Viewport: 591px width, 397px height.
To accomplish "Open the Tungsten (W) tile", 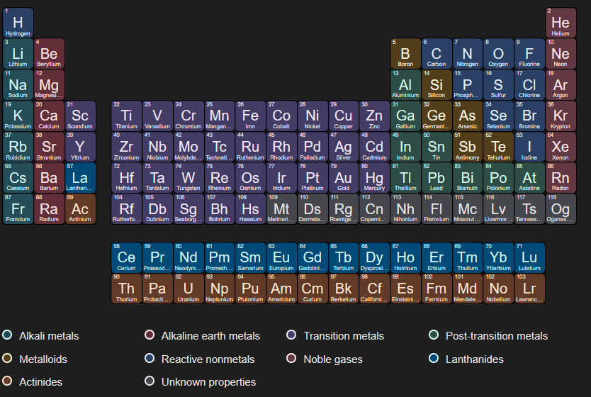I will click(x=188, y=178).
